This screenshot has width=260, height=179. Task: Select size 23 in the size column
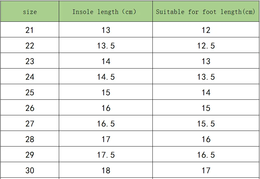[x=30, y=61]
